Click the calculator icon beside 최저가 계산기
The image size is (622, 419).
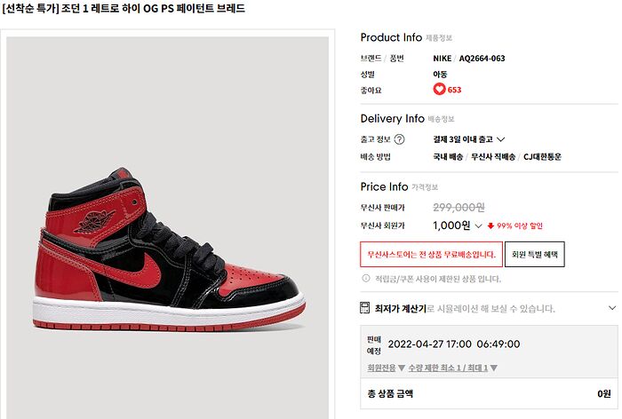click(x=364, y=308)
